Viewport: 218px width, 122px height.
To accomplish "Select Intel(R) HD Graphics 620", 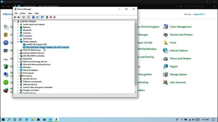I will 36,44.
